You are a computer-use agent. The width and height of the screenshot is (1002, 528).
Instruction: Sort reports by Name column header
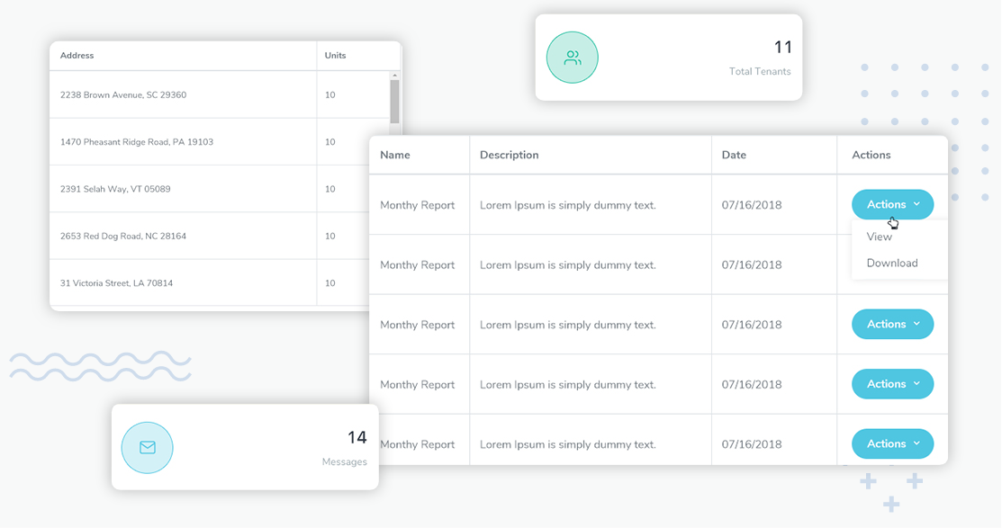[395, 155]
